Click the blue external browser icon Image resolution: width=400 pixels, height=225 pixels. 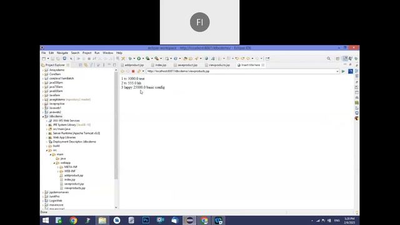click(x=351, y=71)
